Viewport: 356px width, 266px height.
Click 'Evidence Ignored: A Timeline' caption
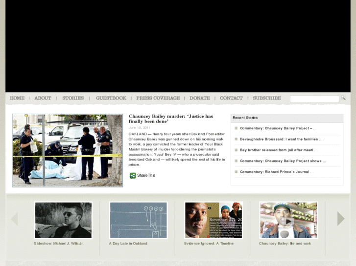tap(209, 244)
